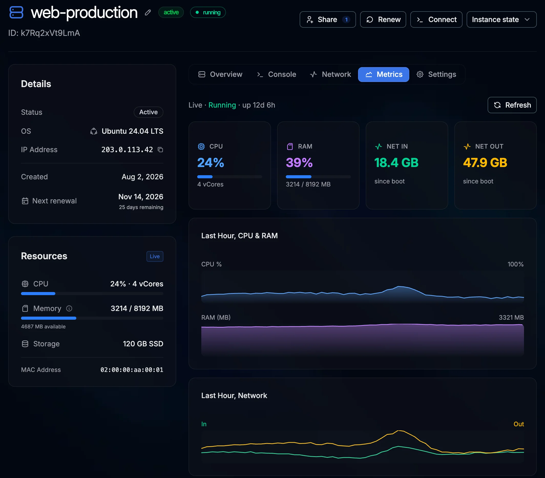This screenshot has height=478, width=545.
Task: Click the NET IN activity icon
Action: [x=378, y=147]
